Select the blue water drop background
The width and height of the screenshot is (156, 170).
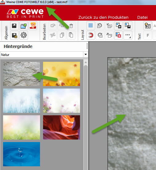click(22, 154)
